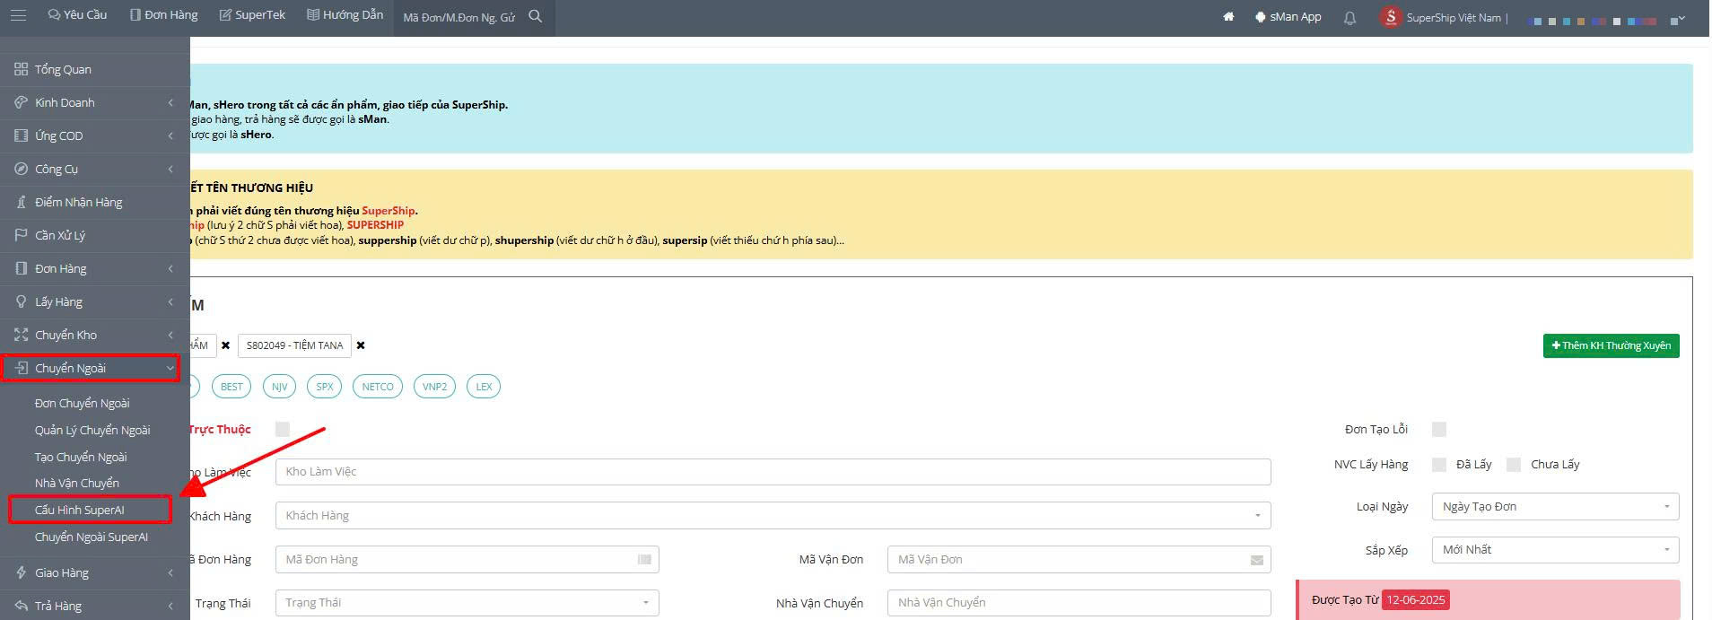This screenshot has height=620, width=1712.
Task: Expand the Đơn Hàng sidebar section
Action: 170,268
